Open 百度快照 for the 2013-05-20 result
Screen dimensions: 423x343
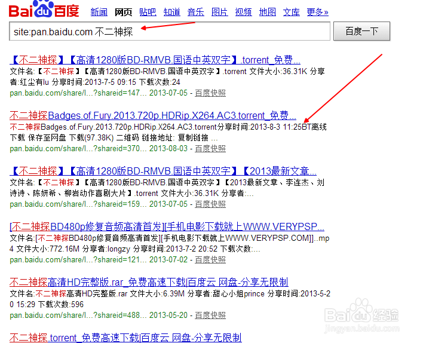(x=210, y=316)
